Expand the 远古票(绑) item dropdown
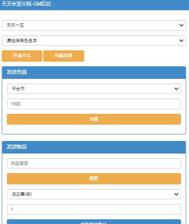 pyautogui.click(x=94, y=194)
